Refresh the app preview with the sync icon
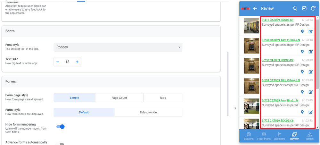Screen dimensions: 320x145 [x=313, y=8]
